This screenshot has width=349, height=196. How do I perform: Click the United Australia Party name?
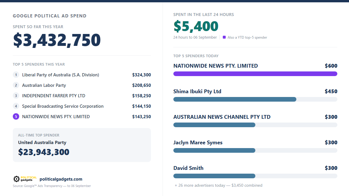42,143
